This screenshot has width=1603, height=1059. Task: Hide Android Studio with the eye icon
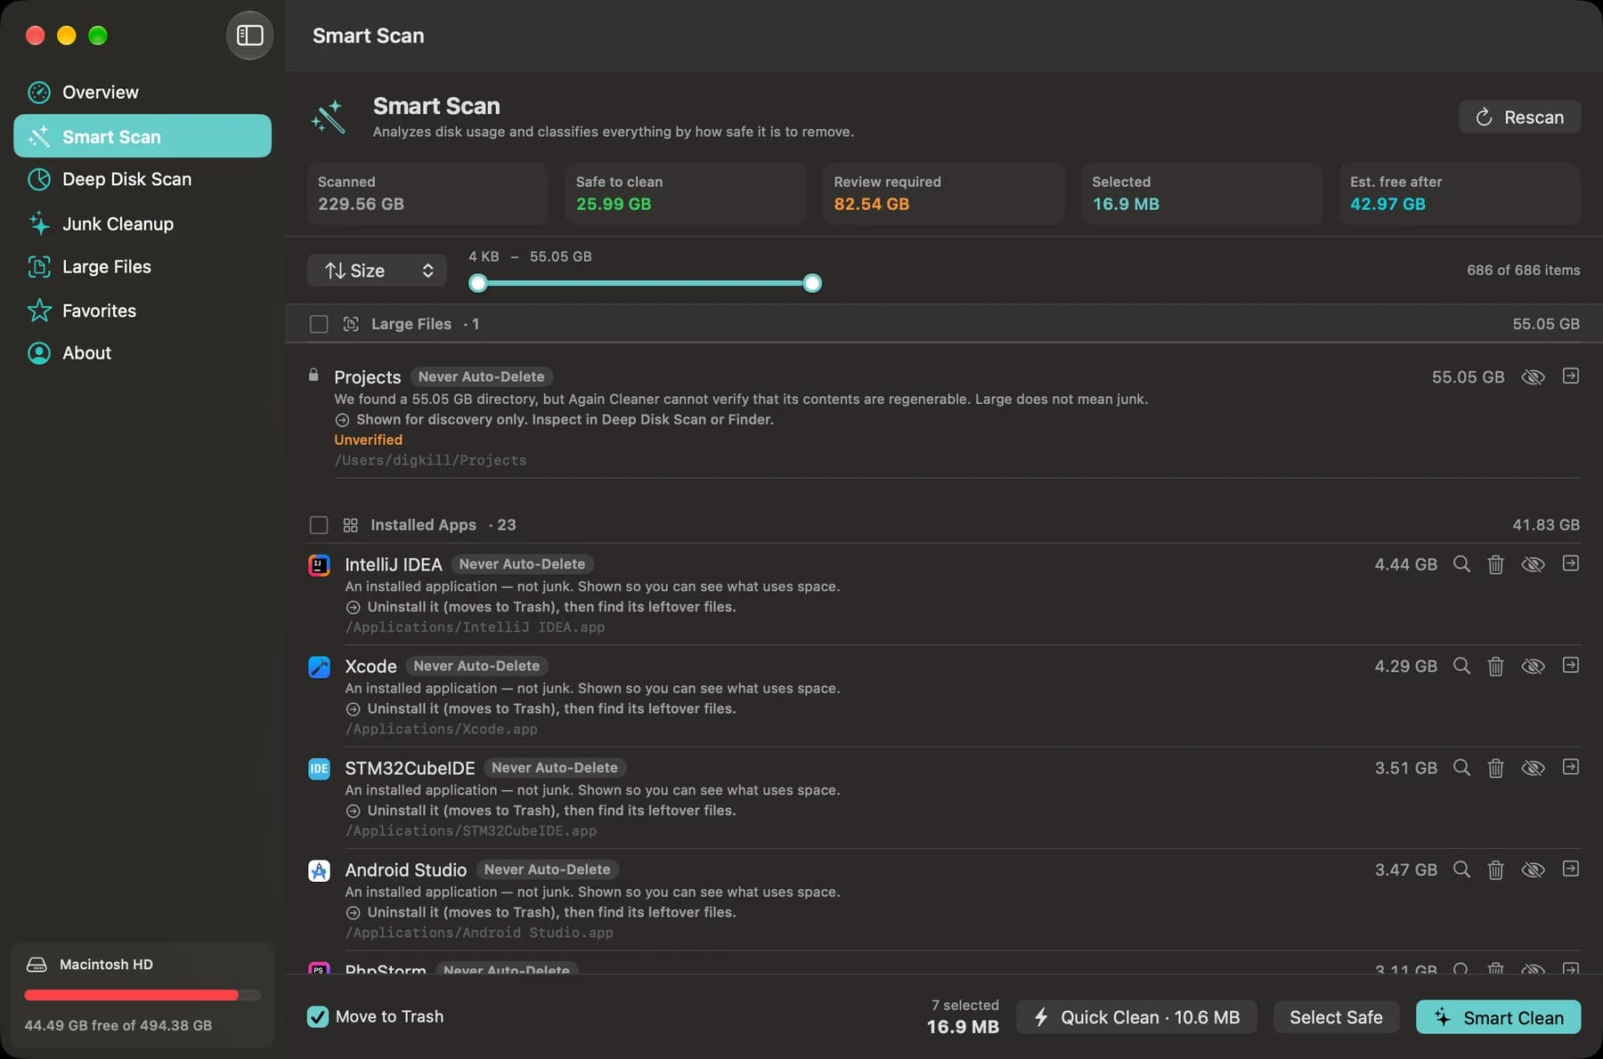coord(1533,869)
